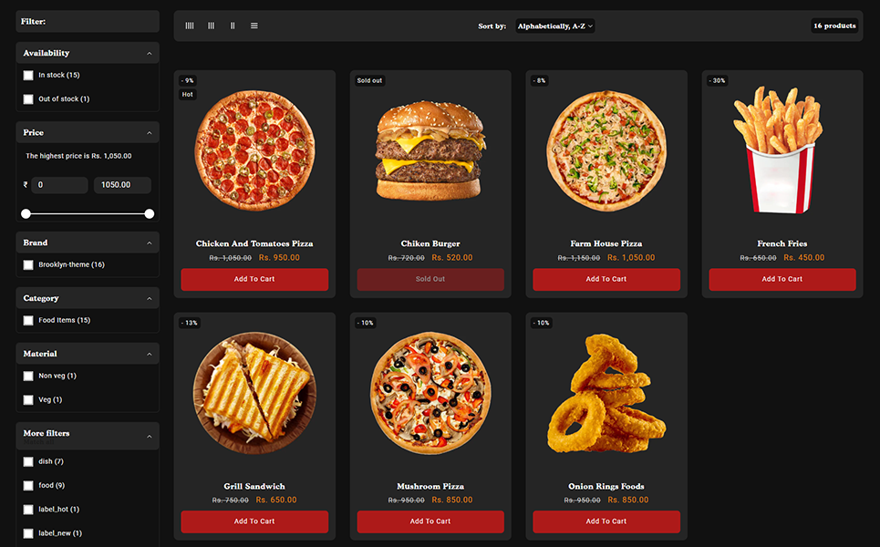Switch to three-column grid view icon
This screenshot has width=880, height=547.
211,26
